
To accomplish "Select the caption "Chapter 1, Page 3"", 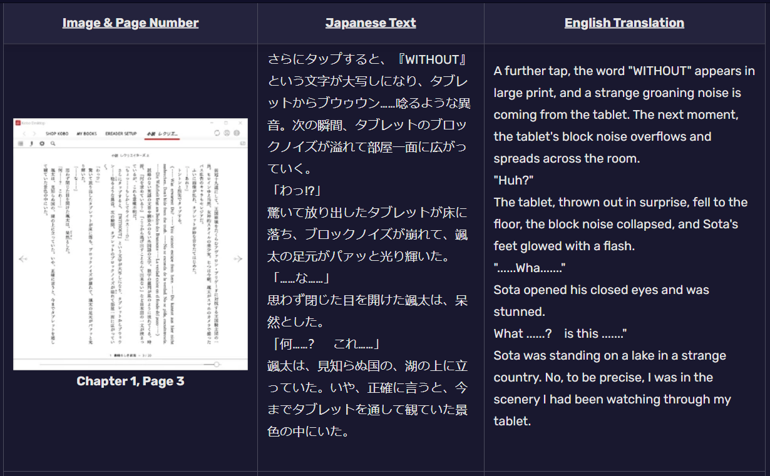I will click(x=130, y=381).
